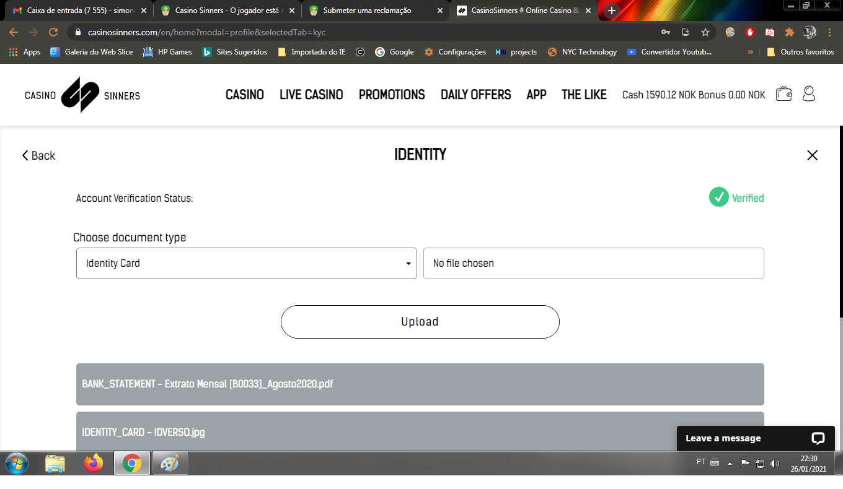Expand the Identity Card document type dropdown

pyautogui.click(x=246, y=264)
